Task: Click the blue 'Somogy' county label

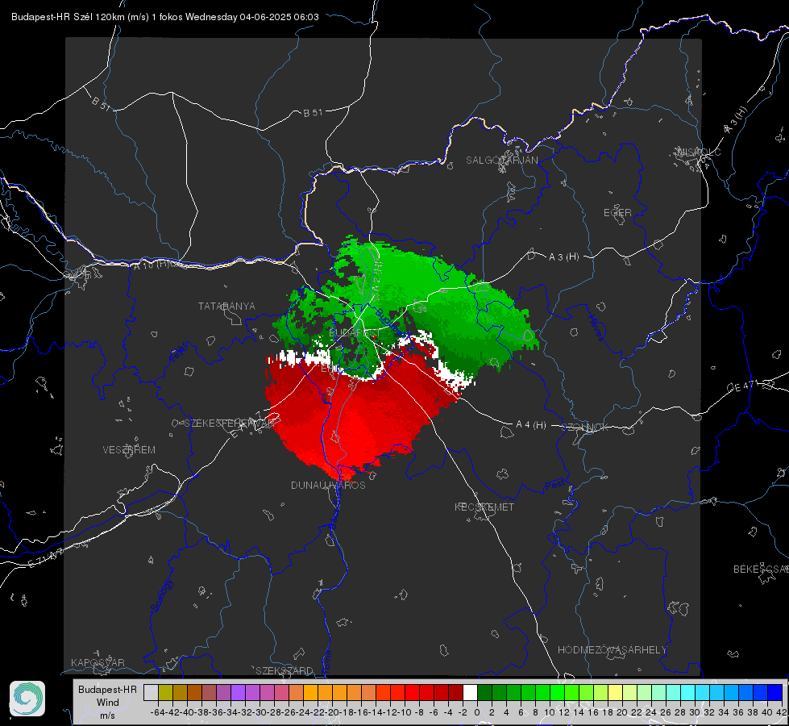Action: pyautogui.click(x=161, y=596)
